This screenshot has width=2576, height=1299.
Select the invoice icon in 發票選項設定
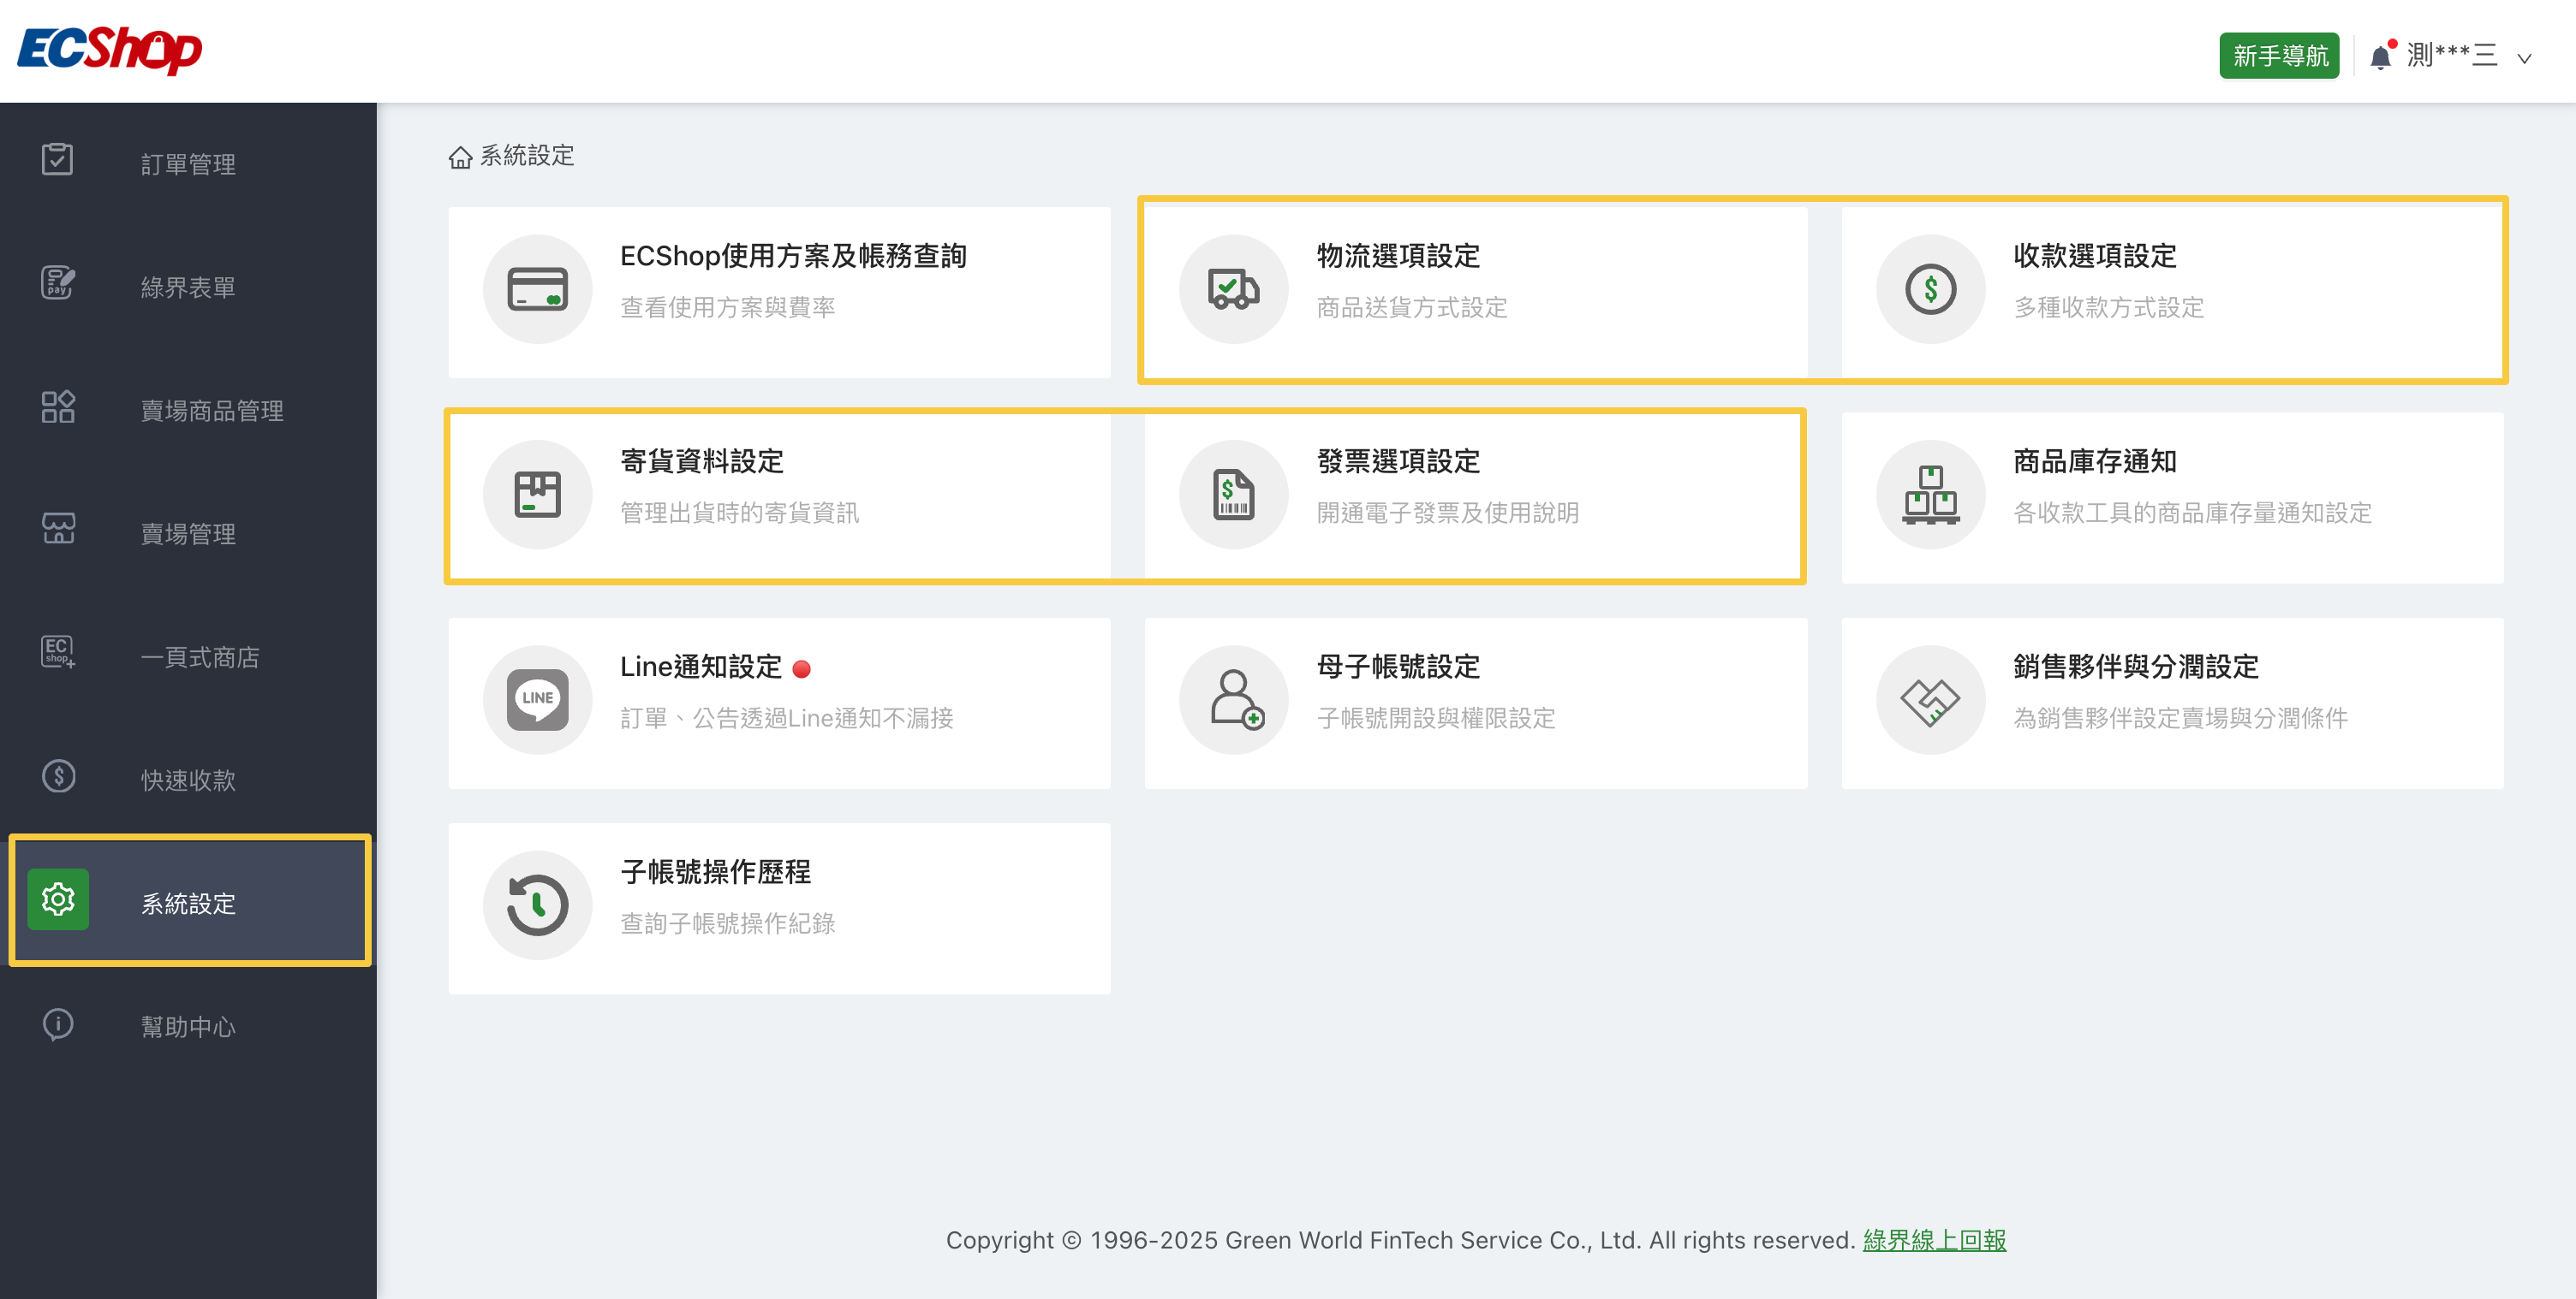coord(1234,494)
